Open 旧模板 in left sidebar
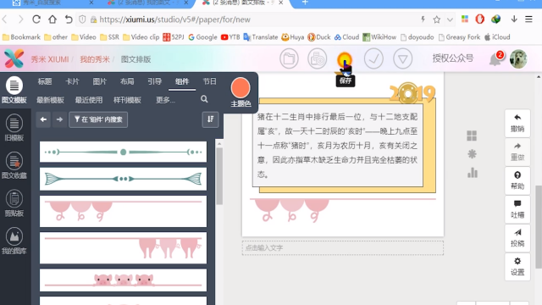542x305 pixels. pos(14,128)
